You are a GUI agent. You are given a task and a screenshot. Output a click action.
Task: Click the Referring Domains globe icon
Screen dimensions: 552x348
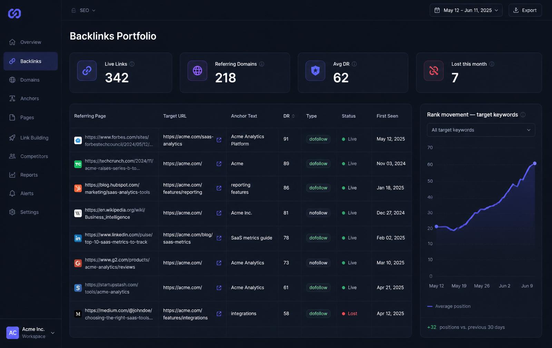tap(197, 71)
